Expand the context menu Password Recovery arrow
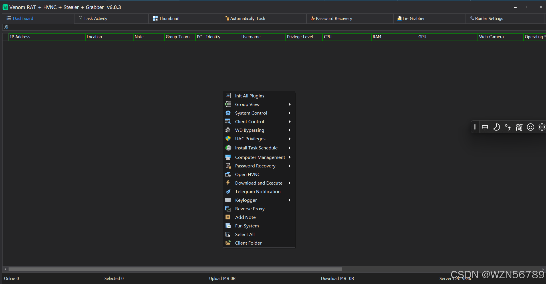Viewport: 546px width, 284px height. pyautogui.click(x=290, y=166)
